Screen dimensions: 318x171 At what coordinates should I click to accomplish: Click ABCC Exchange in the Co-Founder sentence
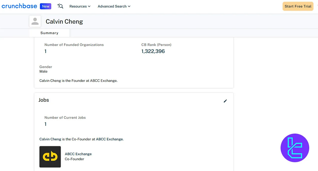(109, 139)
